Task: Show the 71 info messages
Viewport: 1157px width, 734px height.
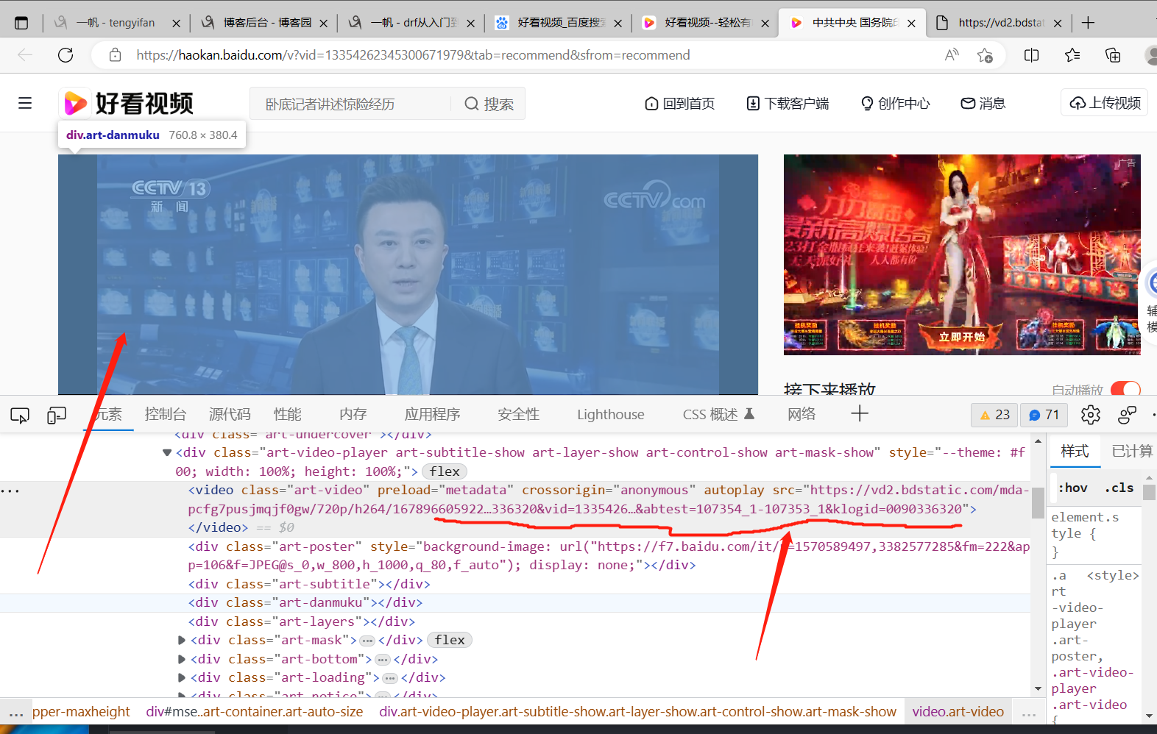Action: click(x=1044, y=415)
